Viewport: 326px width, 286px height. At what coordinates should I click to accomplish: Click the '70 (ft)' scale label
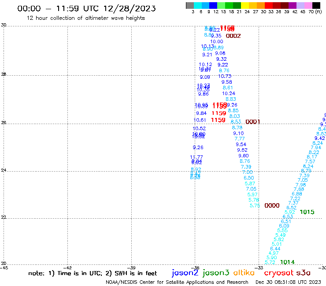[315, 11]
